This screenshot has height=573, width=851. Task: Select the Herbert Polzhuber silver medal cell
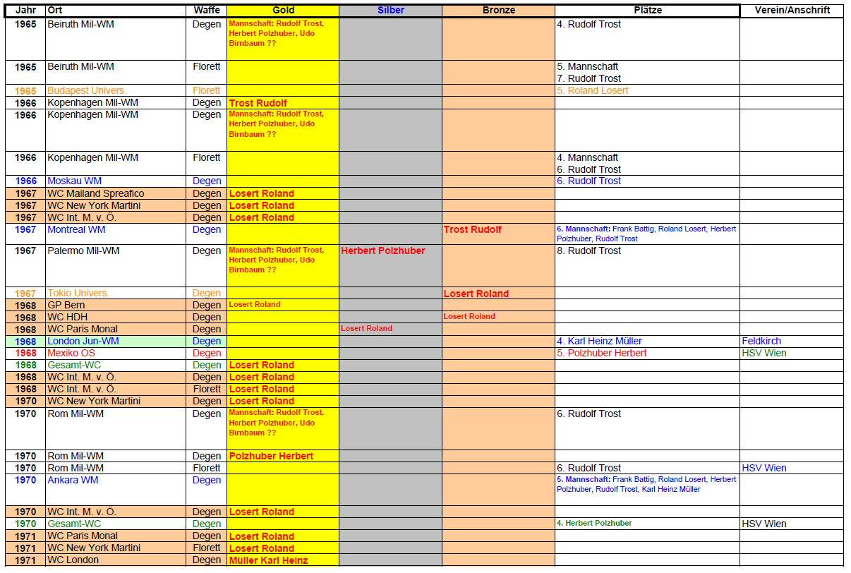pos(383,251)
